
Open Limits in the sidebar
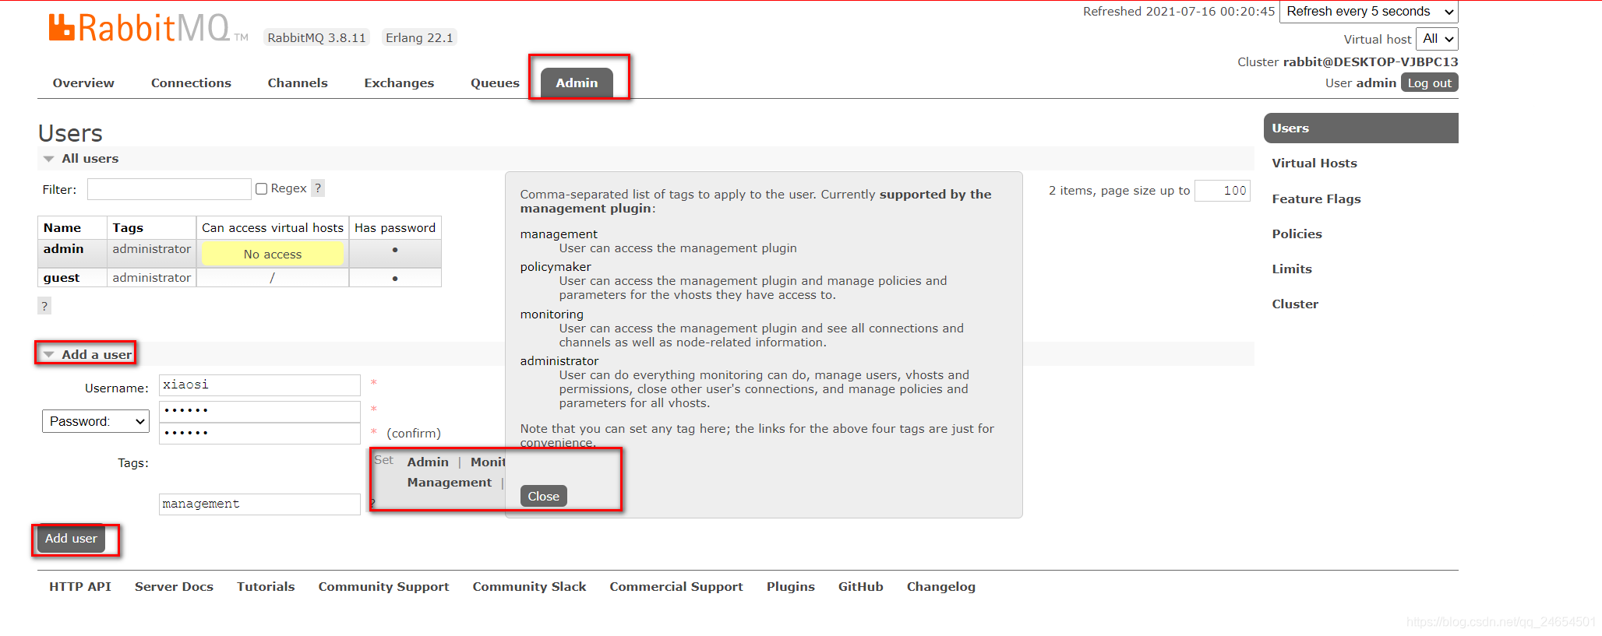[1292, 269]
